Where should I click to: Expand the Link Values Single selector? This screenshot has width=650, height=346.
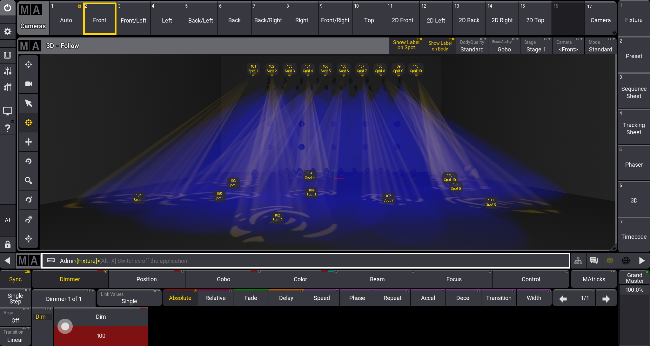point(129,298)
